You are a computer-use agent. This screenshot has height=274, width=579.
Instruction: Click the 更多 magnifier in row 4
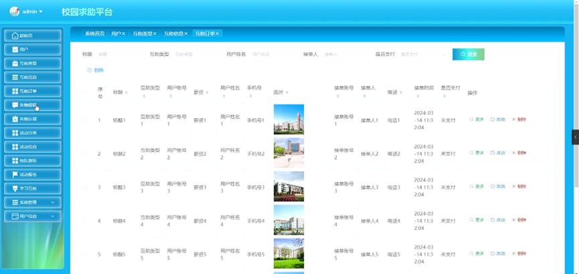point(471,220)
